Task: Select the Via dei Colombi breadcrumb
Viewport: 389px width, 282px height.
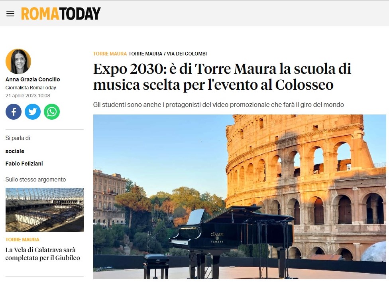Action: (x=187, y=53)
